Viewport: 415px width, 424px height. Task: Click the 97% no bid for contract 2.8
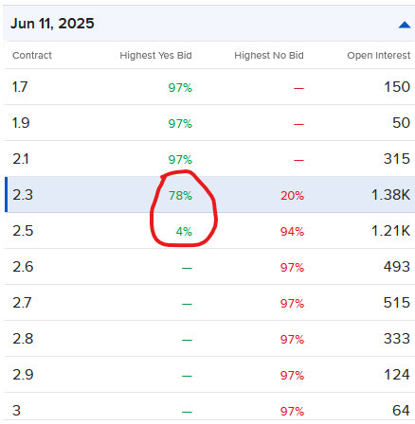click(292, 339)
